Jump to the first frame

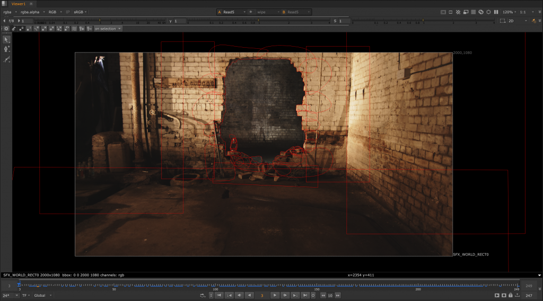pos(220,295)
